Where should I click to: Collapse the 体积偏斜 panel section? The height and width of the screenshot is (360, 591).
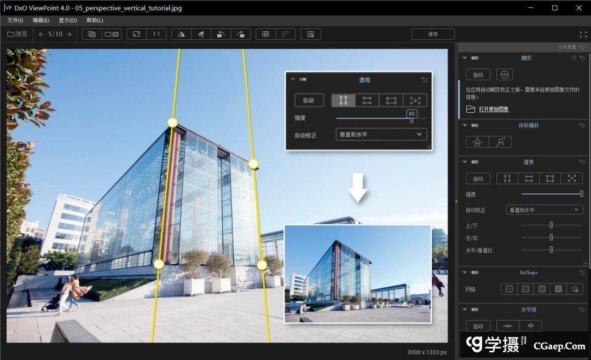(465, 125)
